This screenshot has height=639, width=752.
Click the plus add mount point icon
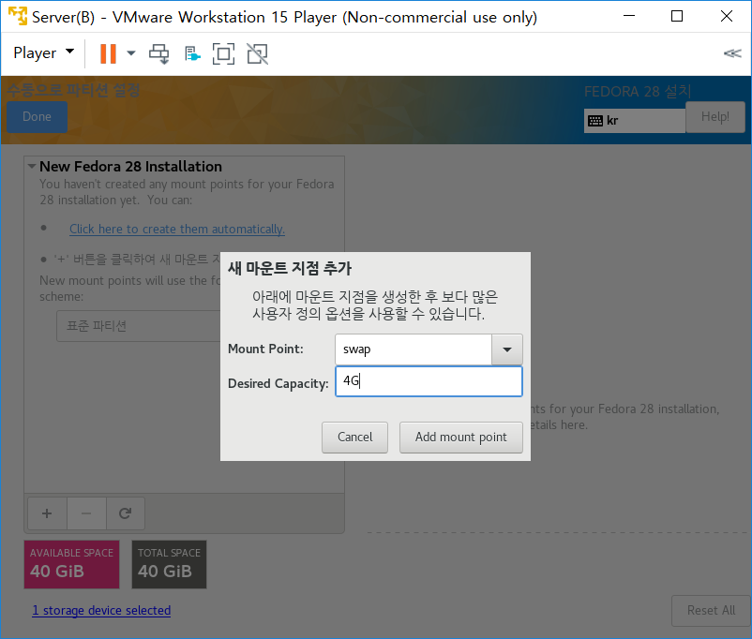47,513
